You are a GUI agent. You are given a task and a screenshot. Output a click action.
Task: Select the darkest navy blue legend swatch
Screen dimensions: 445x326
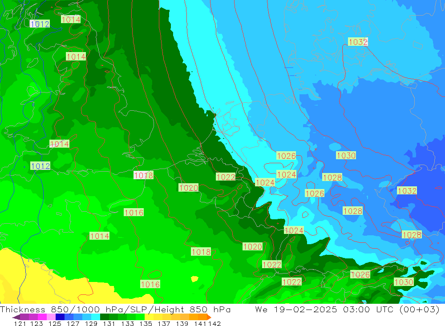[x=60, y=317]
